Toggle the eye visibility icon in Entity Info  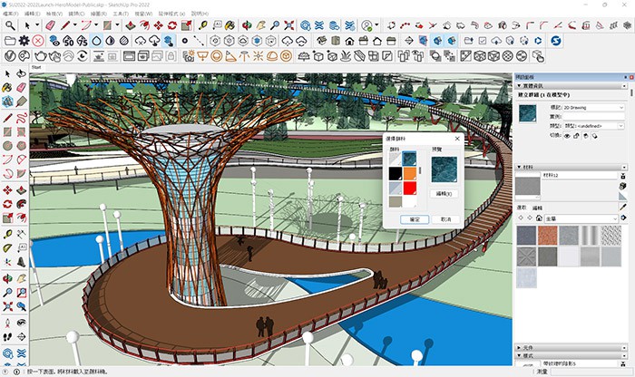(567, 136)
